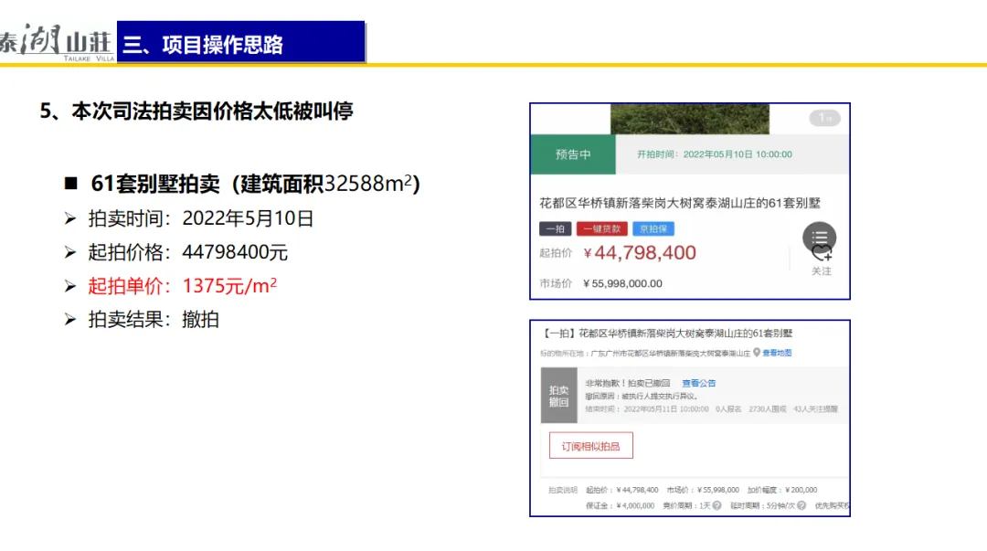This screenshot has width=987, height=551.
Task: Click the text 保证金:¥4,000,000
Action: (620, 505)
